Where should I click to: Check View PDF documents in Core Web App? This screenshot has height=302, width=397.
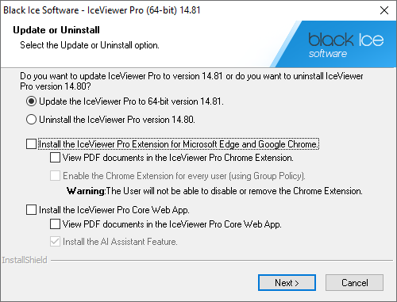(55, 224)
